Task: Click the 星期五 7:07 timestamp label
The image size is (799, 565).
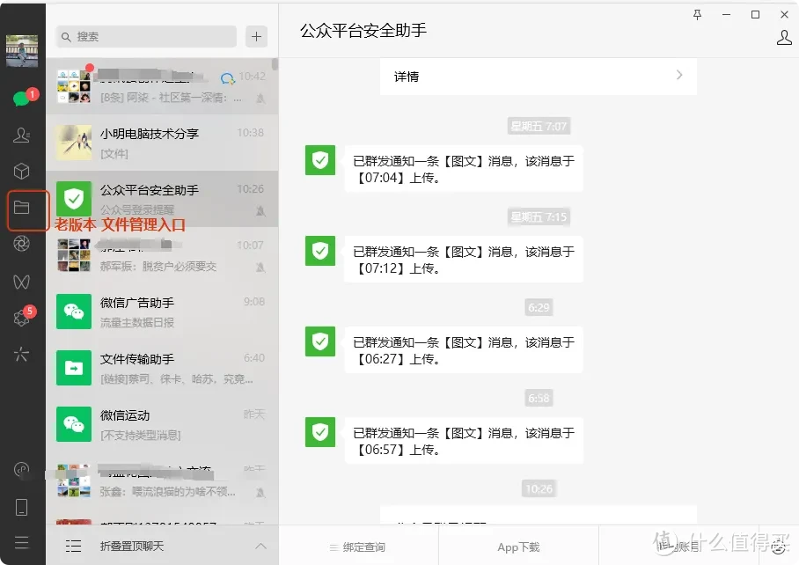Action: coord(539,127)
